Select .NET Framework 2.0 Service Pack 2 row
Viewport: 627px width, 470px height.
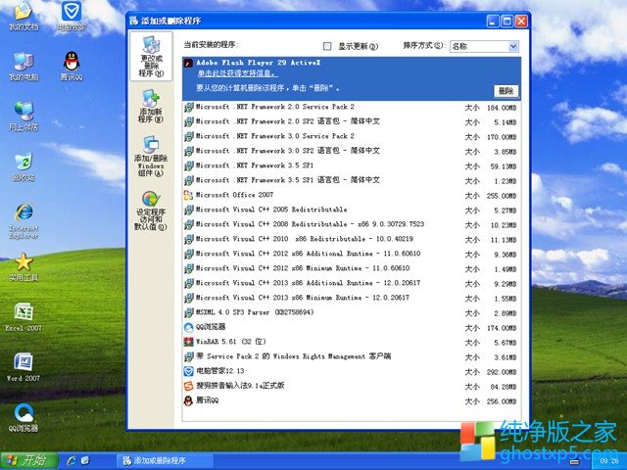click(x=351, y=107)
